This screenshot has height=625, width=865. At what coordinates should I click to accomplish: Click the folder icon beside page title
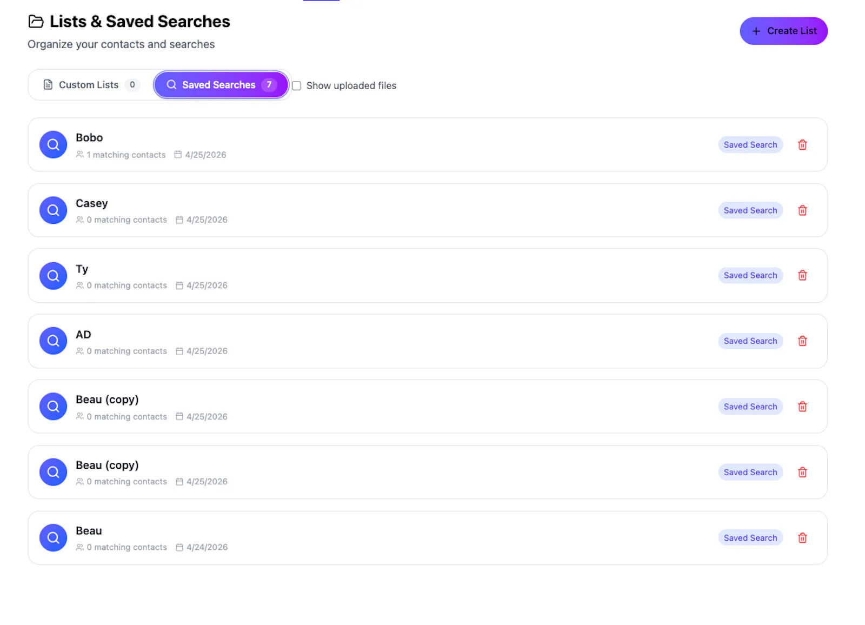pos(36,22)
